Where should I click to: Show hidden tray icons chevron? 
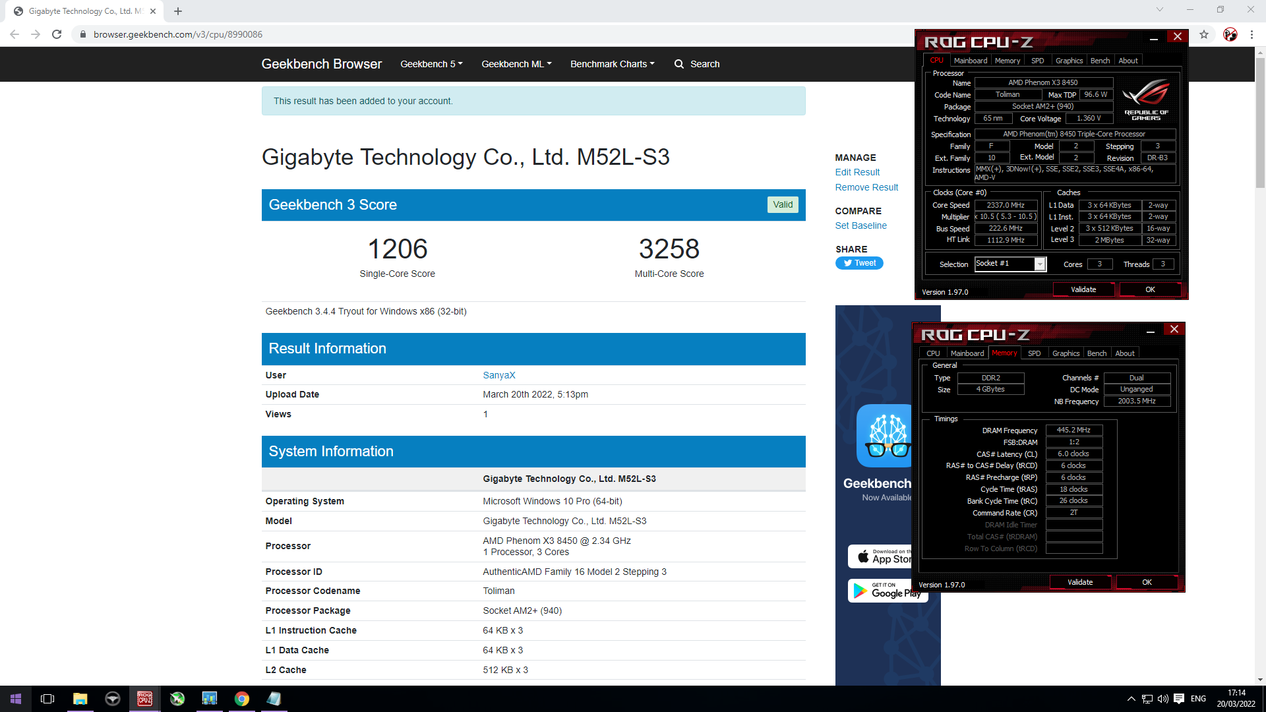click(1131, 699)
